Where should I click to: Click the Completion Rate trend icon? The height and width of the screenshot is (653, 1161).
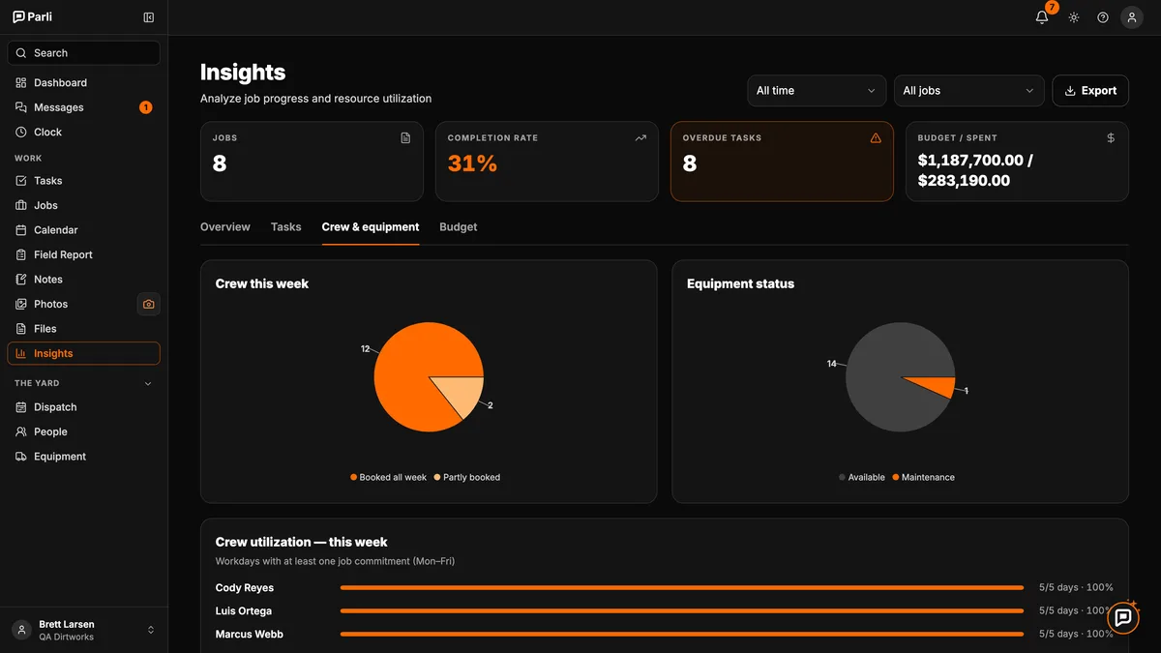point(640,138)
